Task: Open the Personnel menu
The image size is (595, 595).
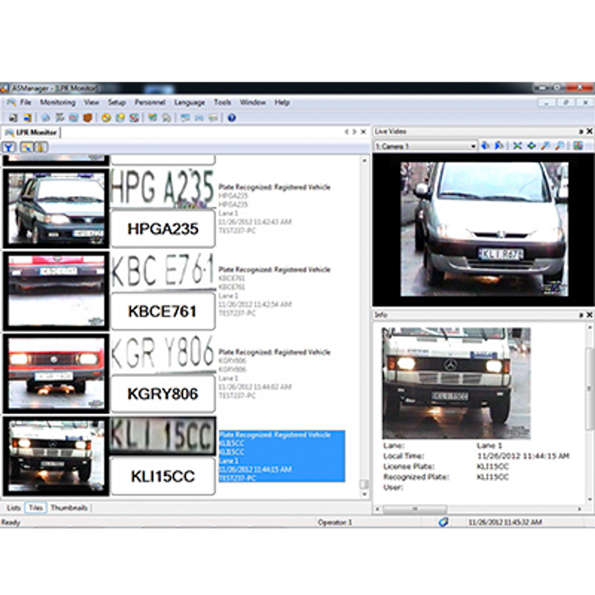Action: click(x=150, y=102)
